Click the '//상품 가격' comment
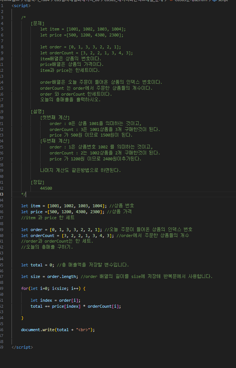Screen dimensions: 236x368 coord(119,211)
